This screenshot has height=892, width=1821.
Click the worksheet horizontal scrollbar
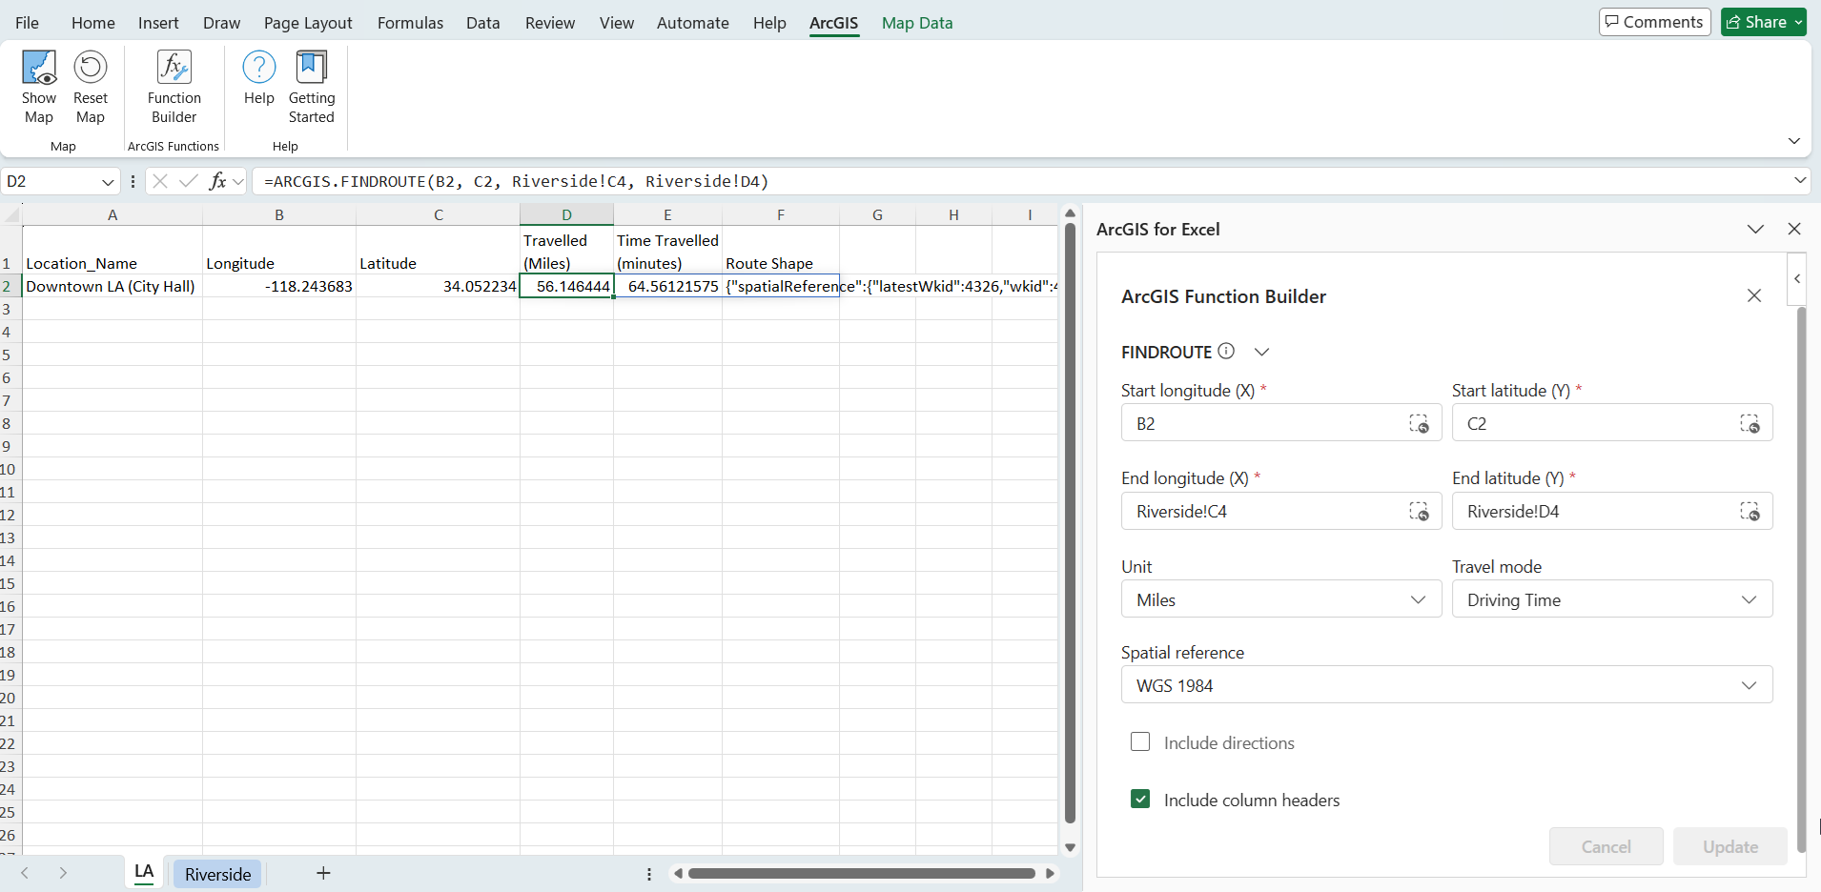coord(862,873)
